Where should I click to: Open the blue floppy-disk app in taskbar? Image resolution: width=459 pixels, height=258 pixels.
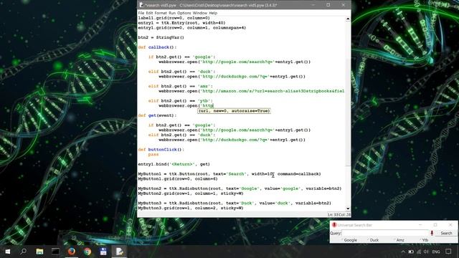click(x=103, y=252)
